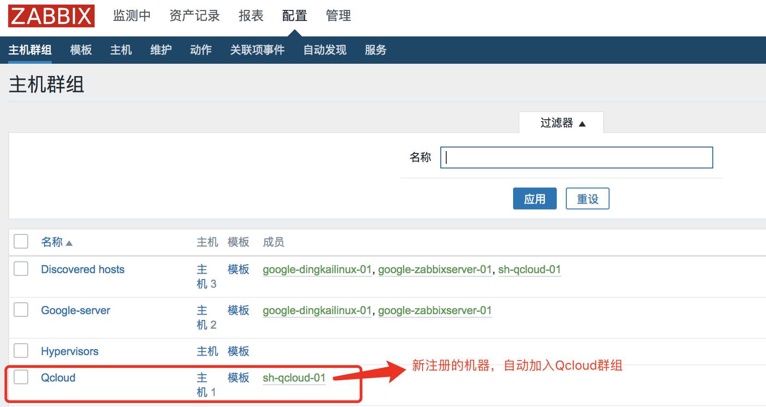The image size is (766, 407).
Task: Sort the table by 名称 column
Action: coord(56,242)
